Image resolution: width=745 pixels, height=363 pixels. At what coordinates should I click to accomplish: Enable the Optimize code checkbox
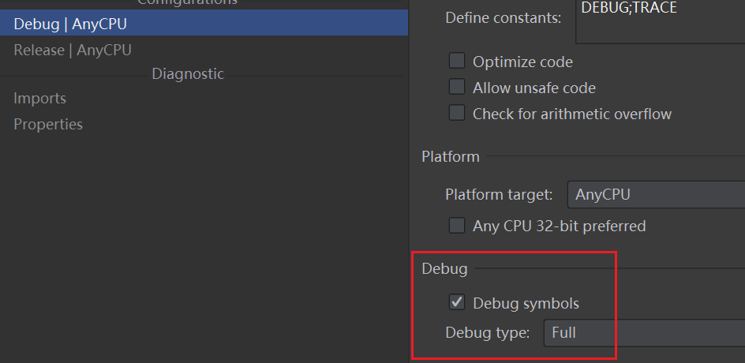click(x=457, y=62)
